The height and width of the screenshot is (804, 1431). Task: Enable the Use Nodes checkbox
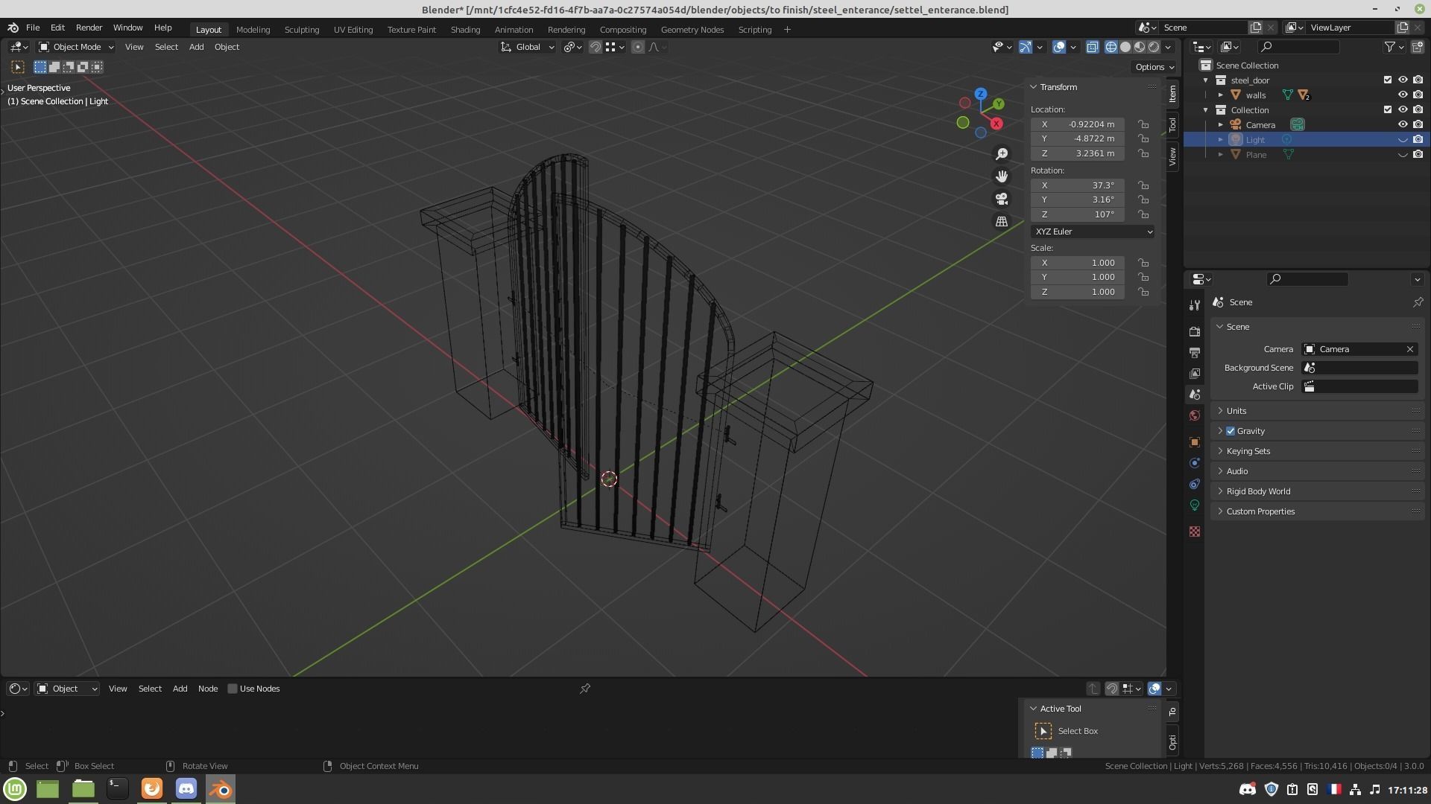click(233, 689)
